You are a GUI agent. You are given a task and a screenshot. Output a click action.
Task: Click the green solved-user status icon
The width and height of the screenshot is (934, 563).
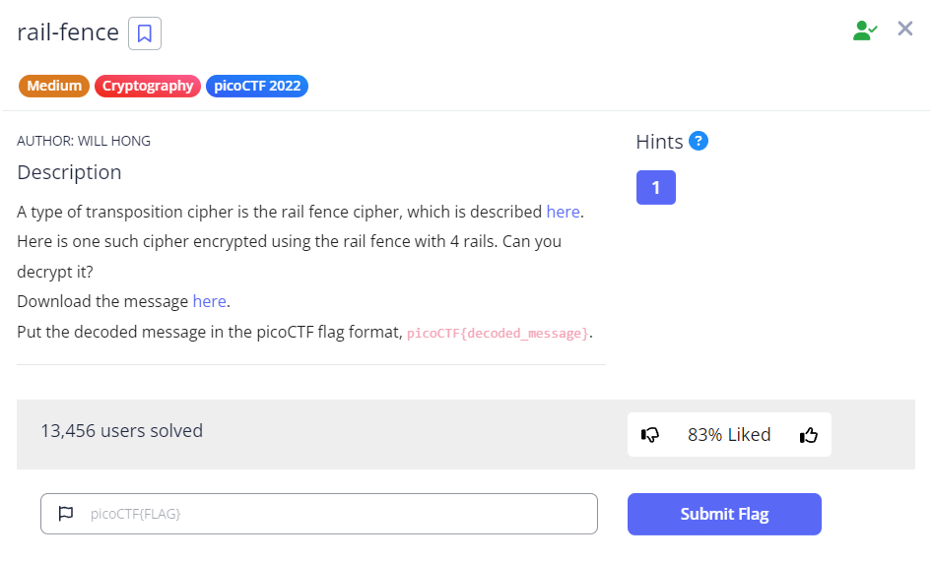864,31
